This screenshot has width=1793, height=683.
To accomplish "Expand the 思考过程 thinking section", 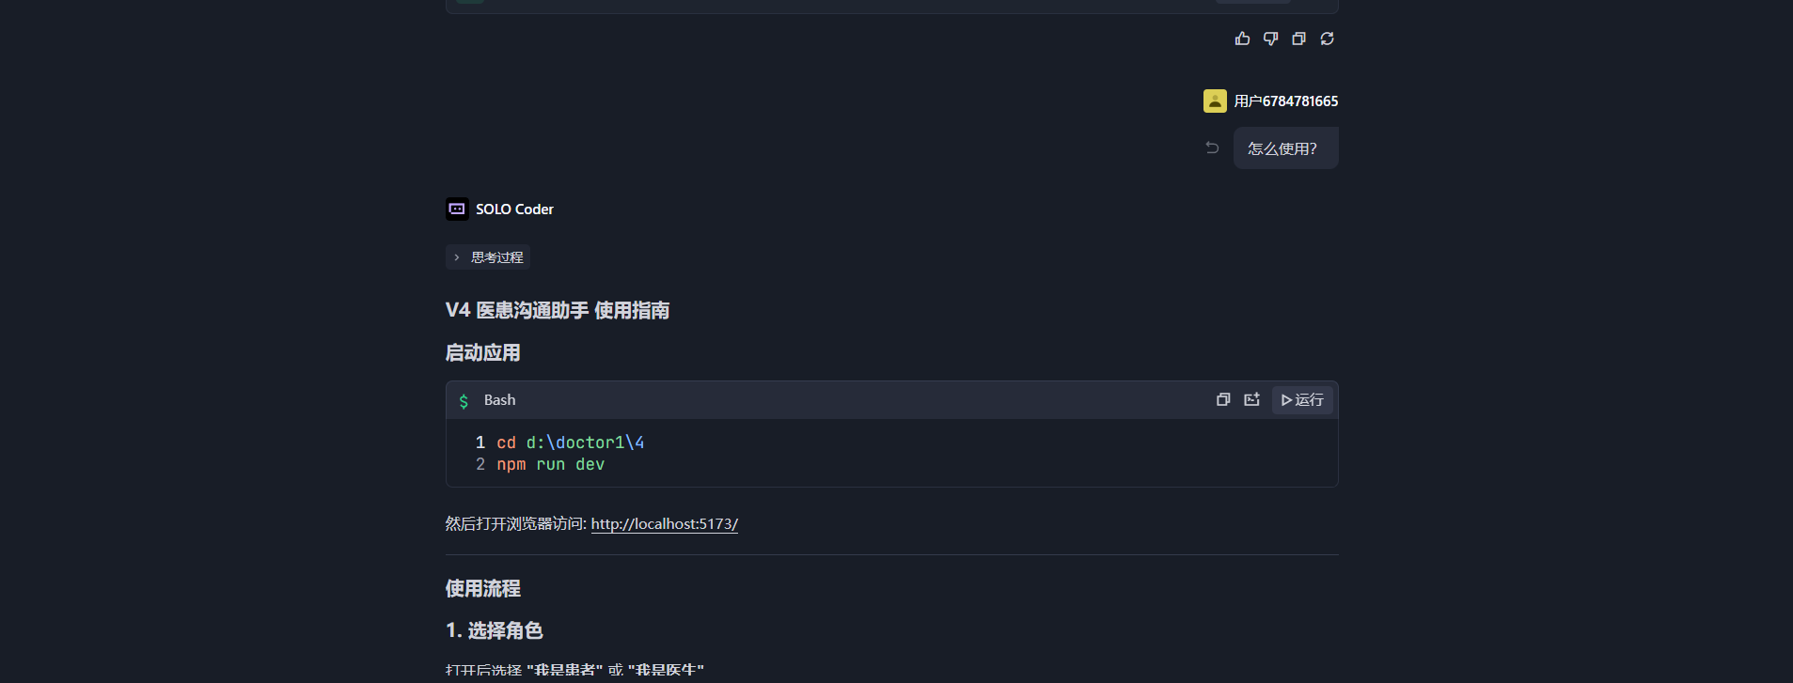I will coord(488,257).
